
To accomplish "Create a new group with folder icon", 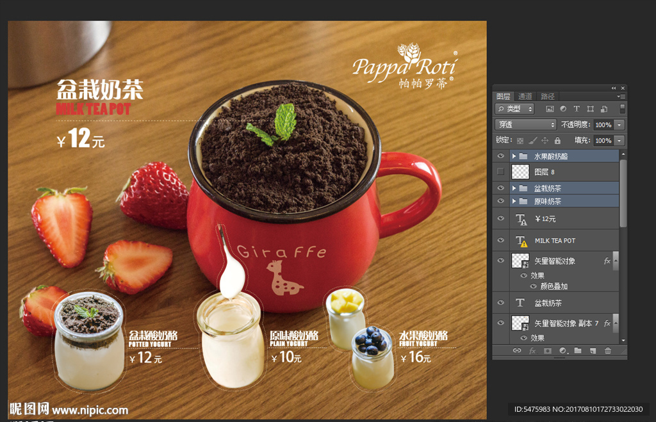I will coord(578,350).
